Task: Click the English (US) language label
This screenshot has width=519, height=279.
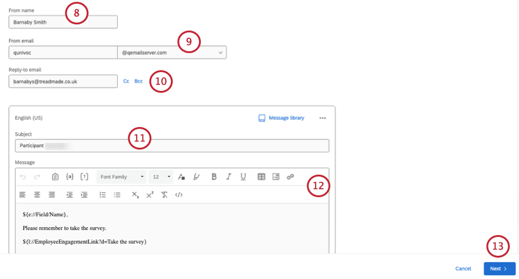Action: coord(29,118)
